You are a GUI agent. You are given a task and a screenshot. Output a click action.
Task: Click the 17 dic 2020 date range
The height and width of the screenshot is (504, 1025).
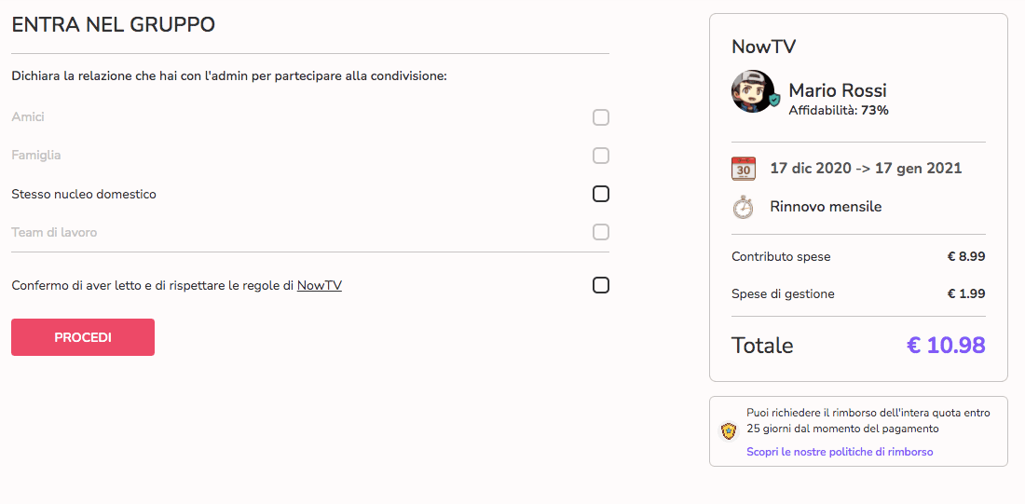pyautogui.click(x=867, y=168)
